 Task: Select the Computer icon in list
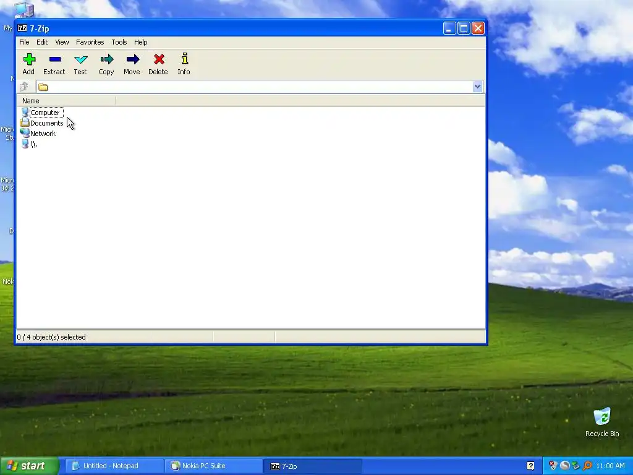(x=25, y=113)
